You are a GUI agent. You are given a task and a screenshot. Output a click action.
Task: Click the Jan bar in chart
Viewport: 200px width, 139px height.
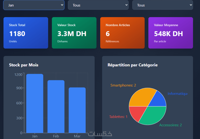click(x=35, y=103)
